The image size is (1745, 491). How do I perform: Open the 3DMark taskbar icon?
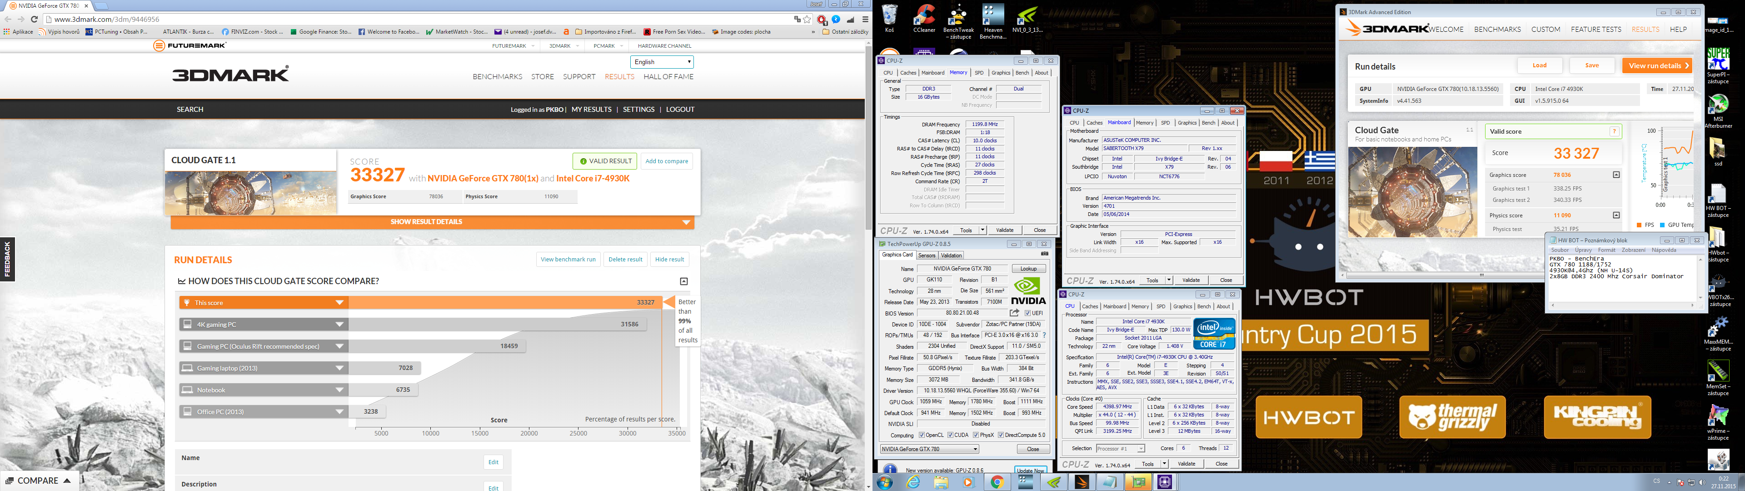coord(1081,482)
